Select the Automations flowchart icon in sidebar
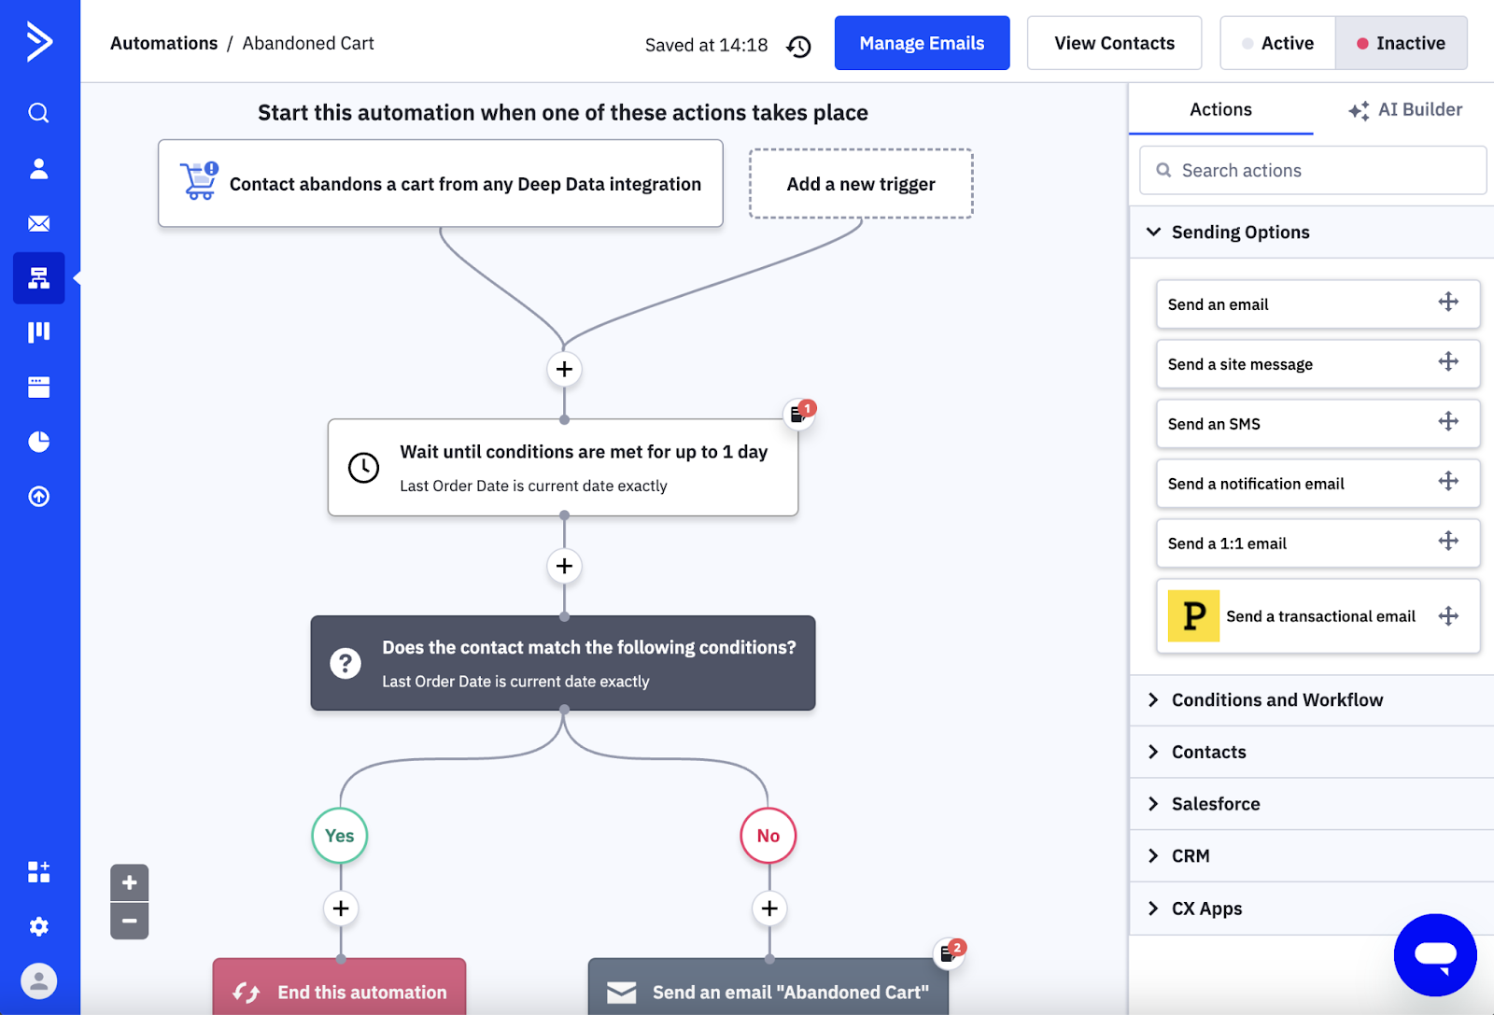 pos(38,277)
